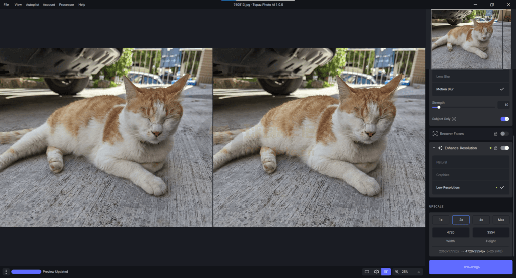Open the Autopilot menu
The width and height of the screenshot is (516, 278).
[x=32, y=5]
